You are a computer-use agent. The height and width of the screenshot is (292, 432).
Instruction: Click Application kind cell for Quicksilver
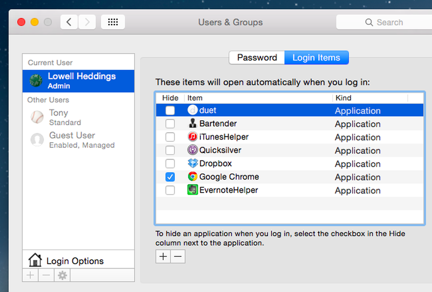click(358, 151)
